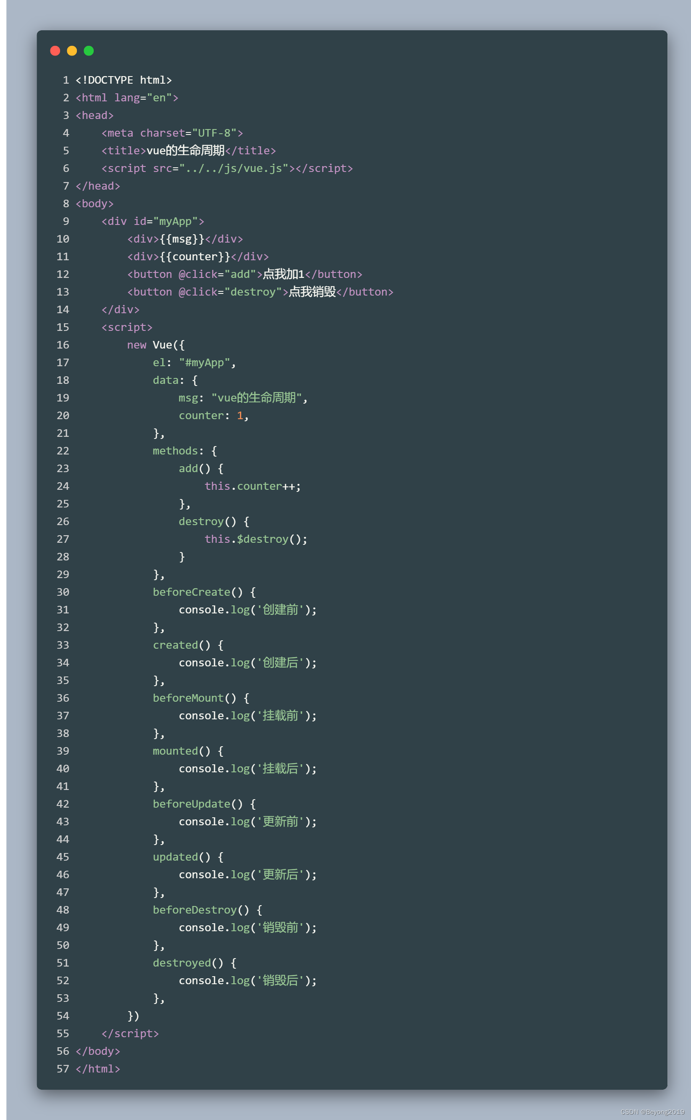Image resolution: width=691 pixels, height=1120 pixels.
Task: Click the 'beforeUpdate() {' hook line
Action: tap(204, 804)
